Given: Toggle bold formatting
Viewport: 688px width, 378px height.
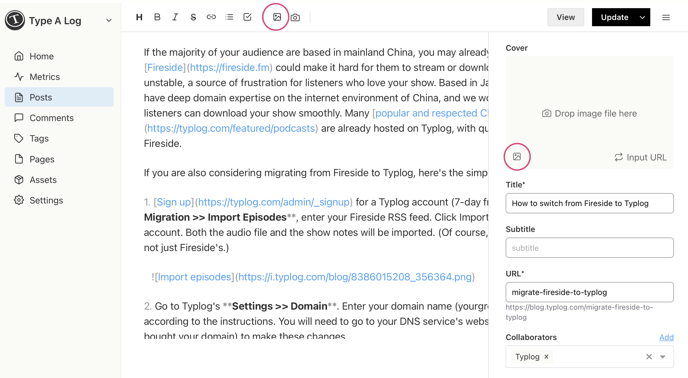Looking at the screenshot, I should (157, 17).
